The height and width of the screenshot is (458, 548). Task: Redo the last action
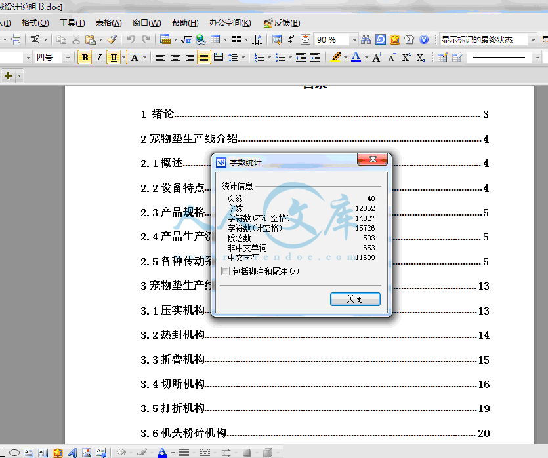pyautogui.click(x=146, y=39)
